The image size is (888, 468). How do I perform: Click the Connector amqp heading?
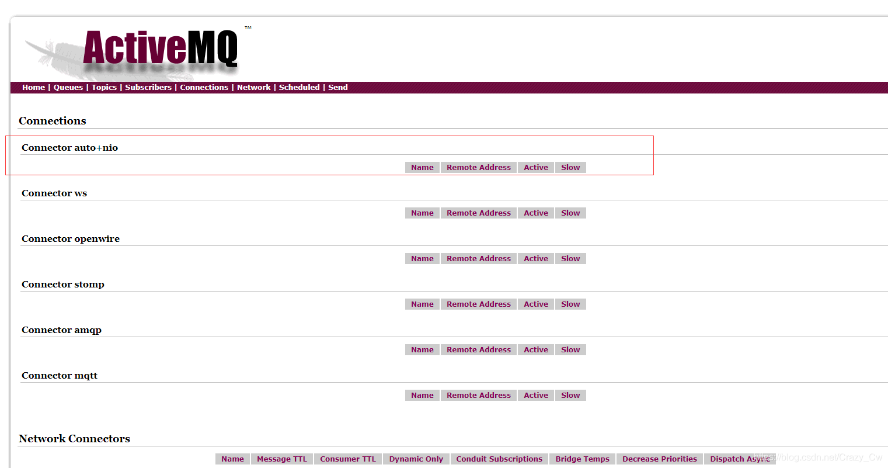tap(61, 330)
